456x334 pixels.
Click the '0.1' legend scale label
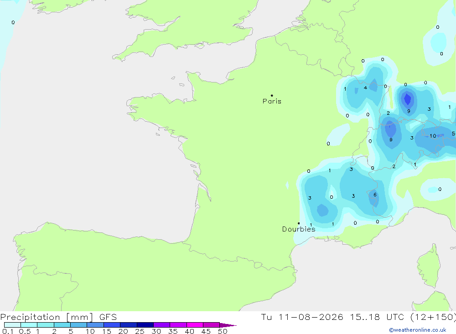[8, 331]
